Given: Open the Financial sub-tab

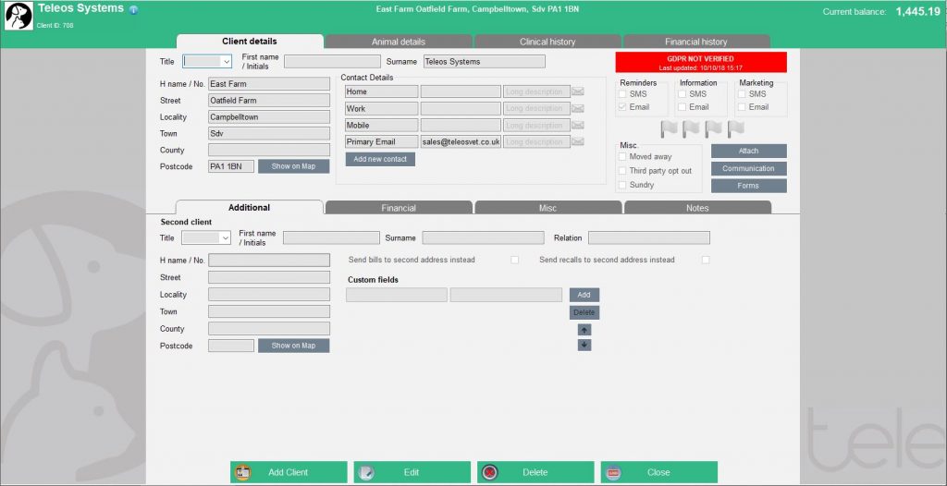Looking at the screenshot, I should (399, 208).
